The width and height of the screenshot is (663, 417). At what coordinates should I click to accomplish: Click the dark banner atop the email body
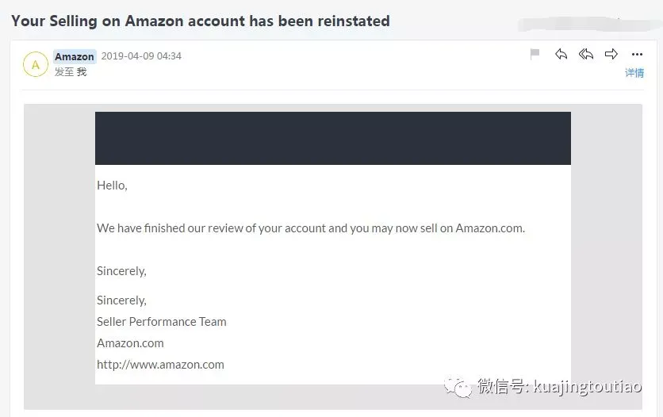(x=332, y=138)
